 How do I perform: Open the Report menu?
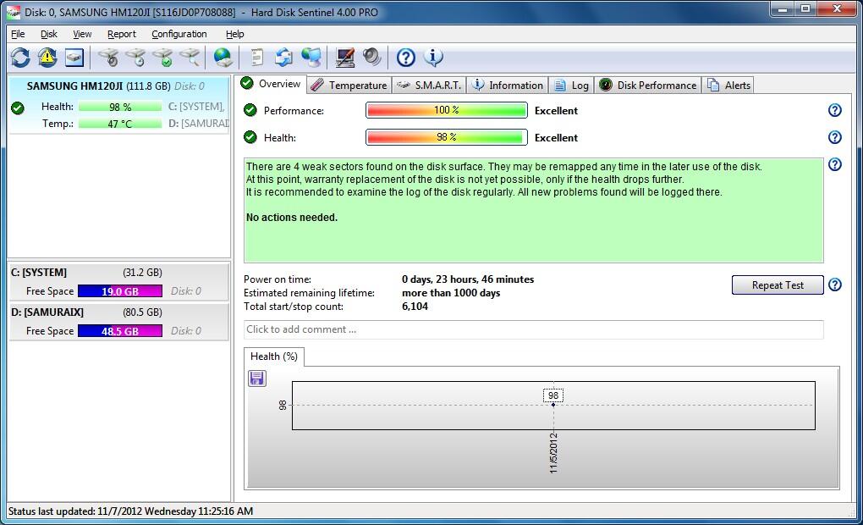122,34
